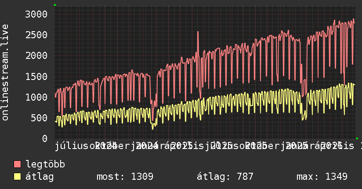Click the yellow átlag legend color swatch
Viewport: 362px width, 189px height.
tap(17, 176)
